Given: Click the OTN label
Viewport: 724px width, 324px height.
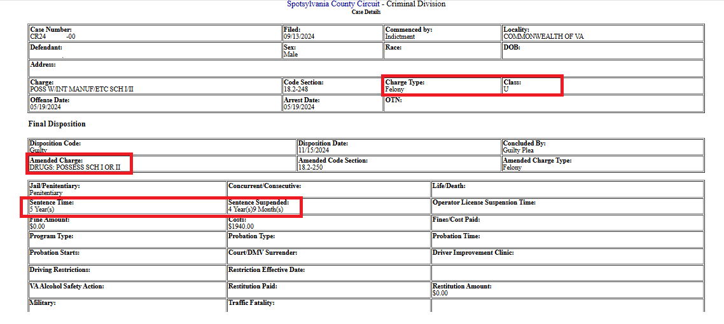Looking at the screenshot, I should pyautogui.click(x=393, y=100).
